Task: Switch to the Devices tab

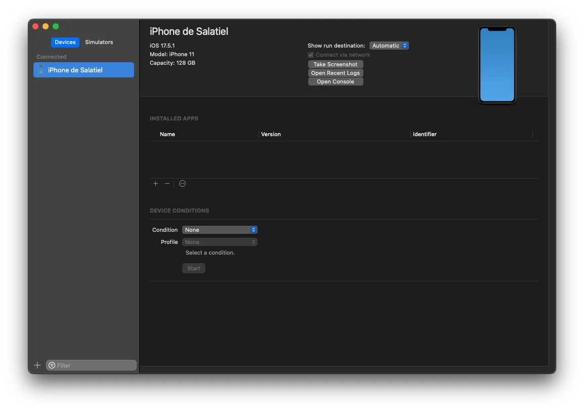Action: (65, 42)
